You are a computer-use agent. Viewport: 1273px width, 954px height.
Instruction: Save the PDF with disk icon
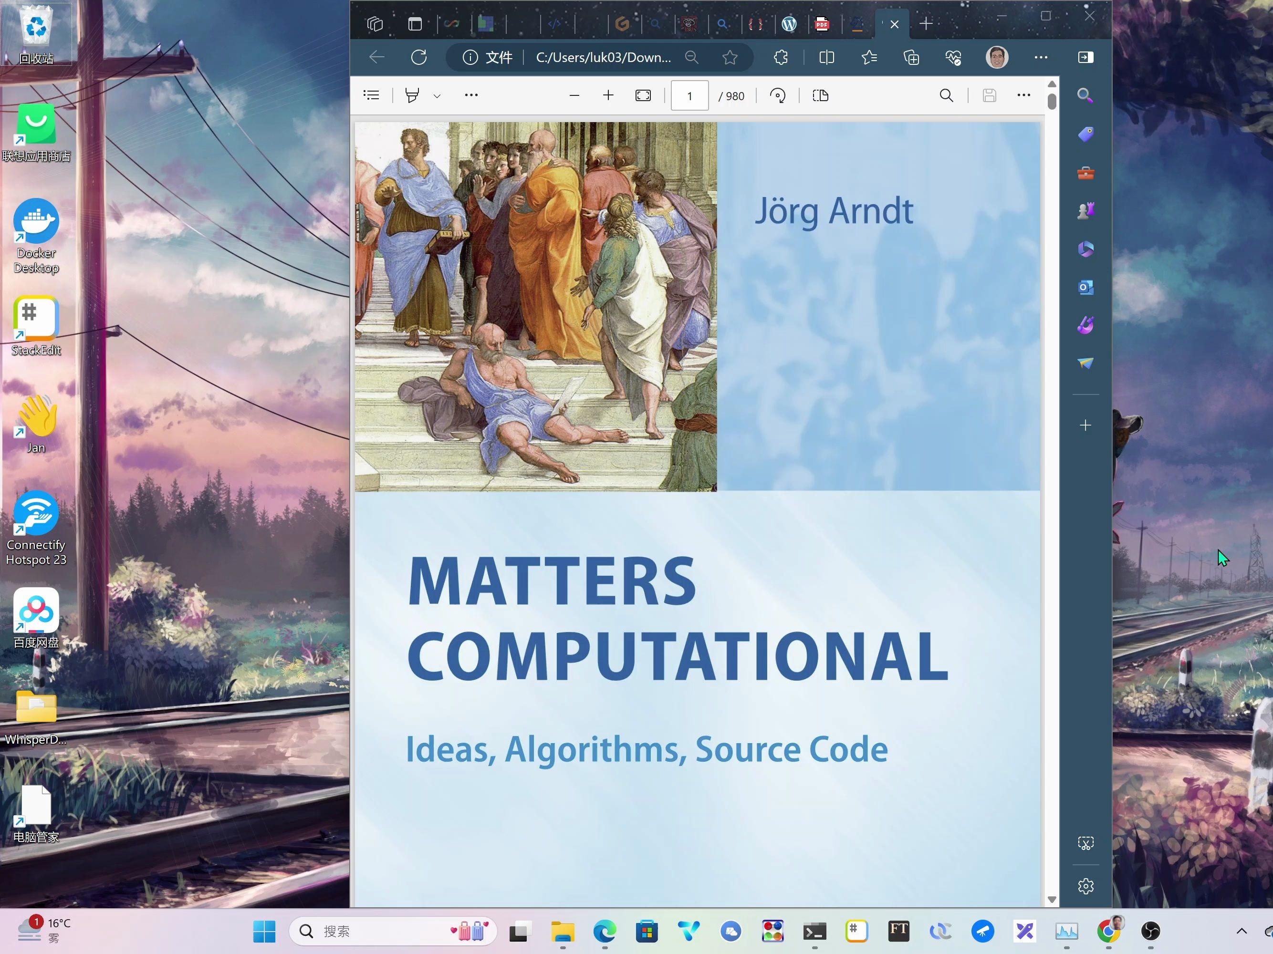click(989, 95)
